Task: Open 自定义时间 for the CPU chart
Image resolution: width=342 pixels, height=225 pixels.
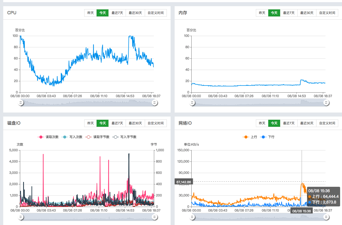Action: click(156, 13)
